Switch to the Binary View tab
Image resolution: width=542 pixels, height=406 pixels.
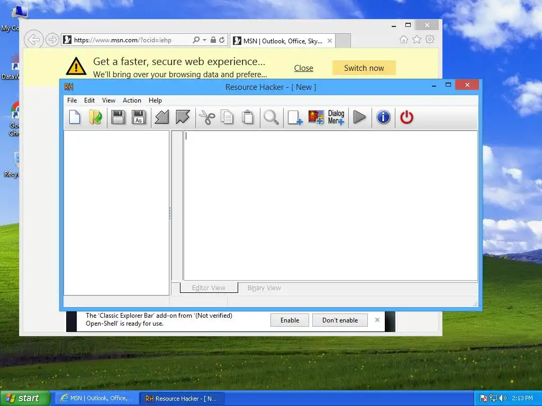[x=264, y=288]
